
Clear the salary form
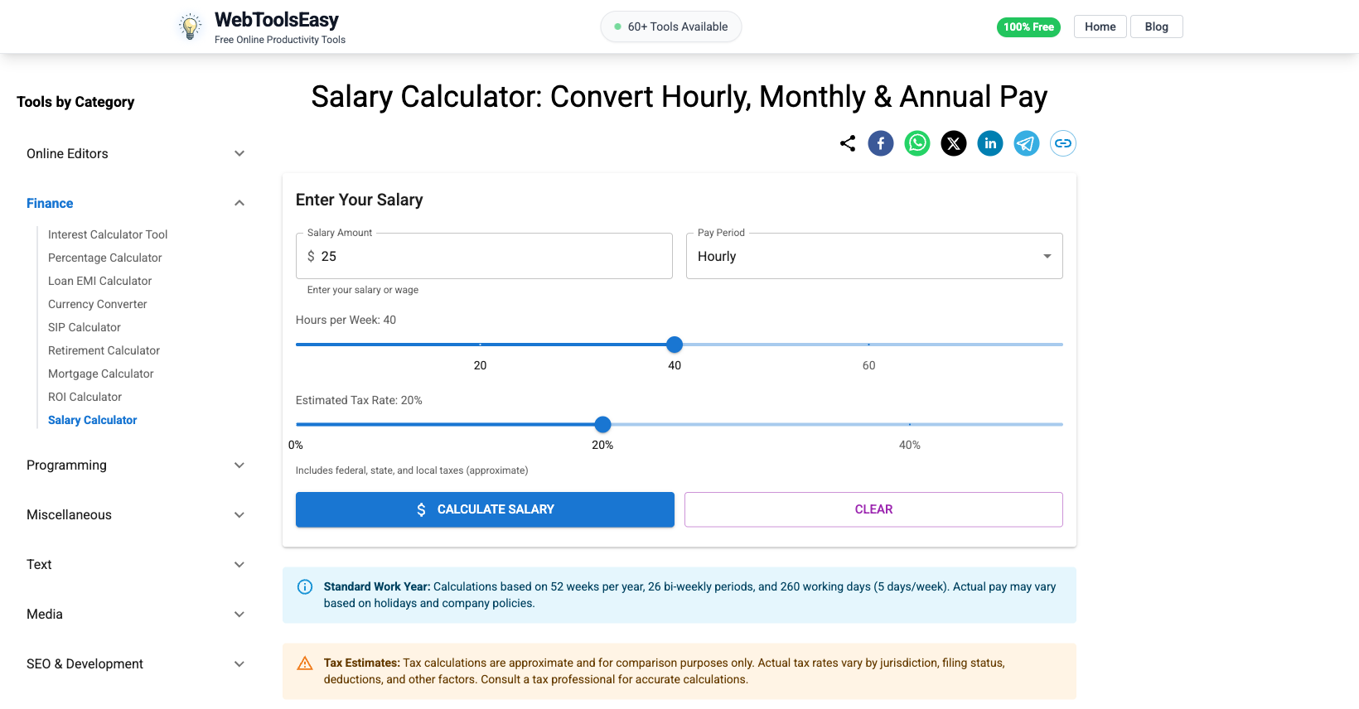click(x=873, y=509)
